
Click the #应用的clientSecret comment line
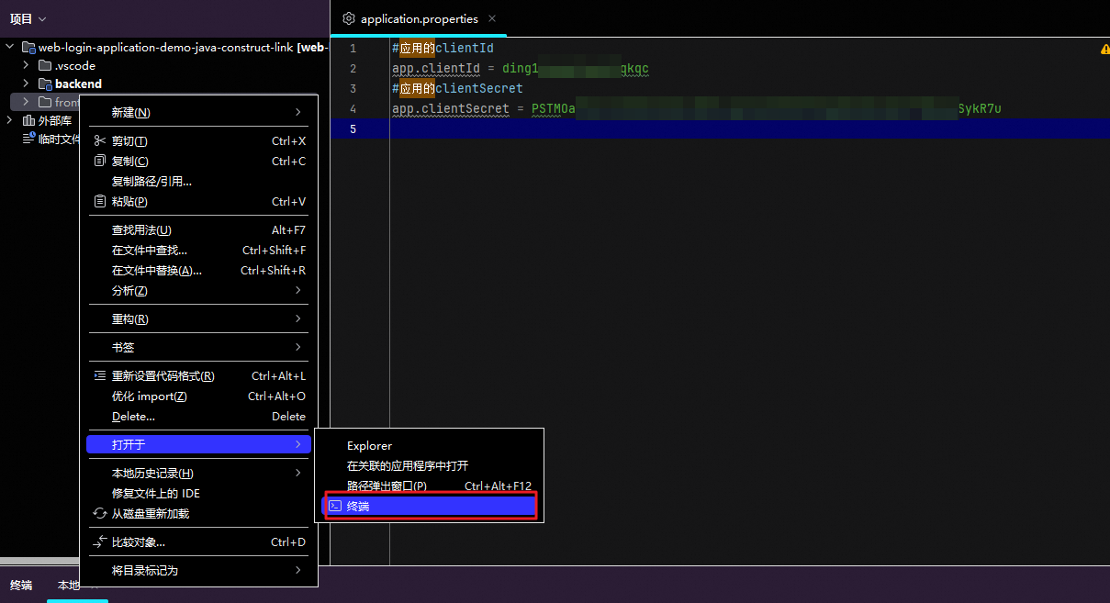point(457,89)
